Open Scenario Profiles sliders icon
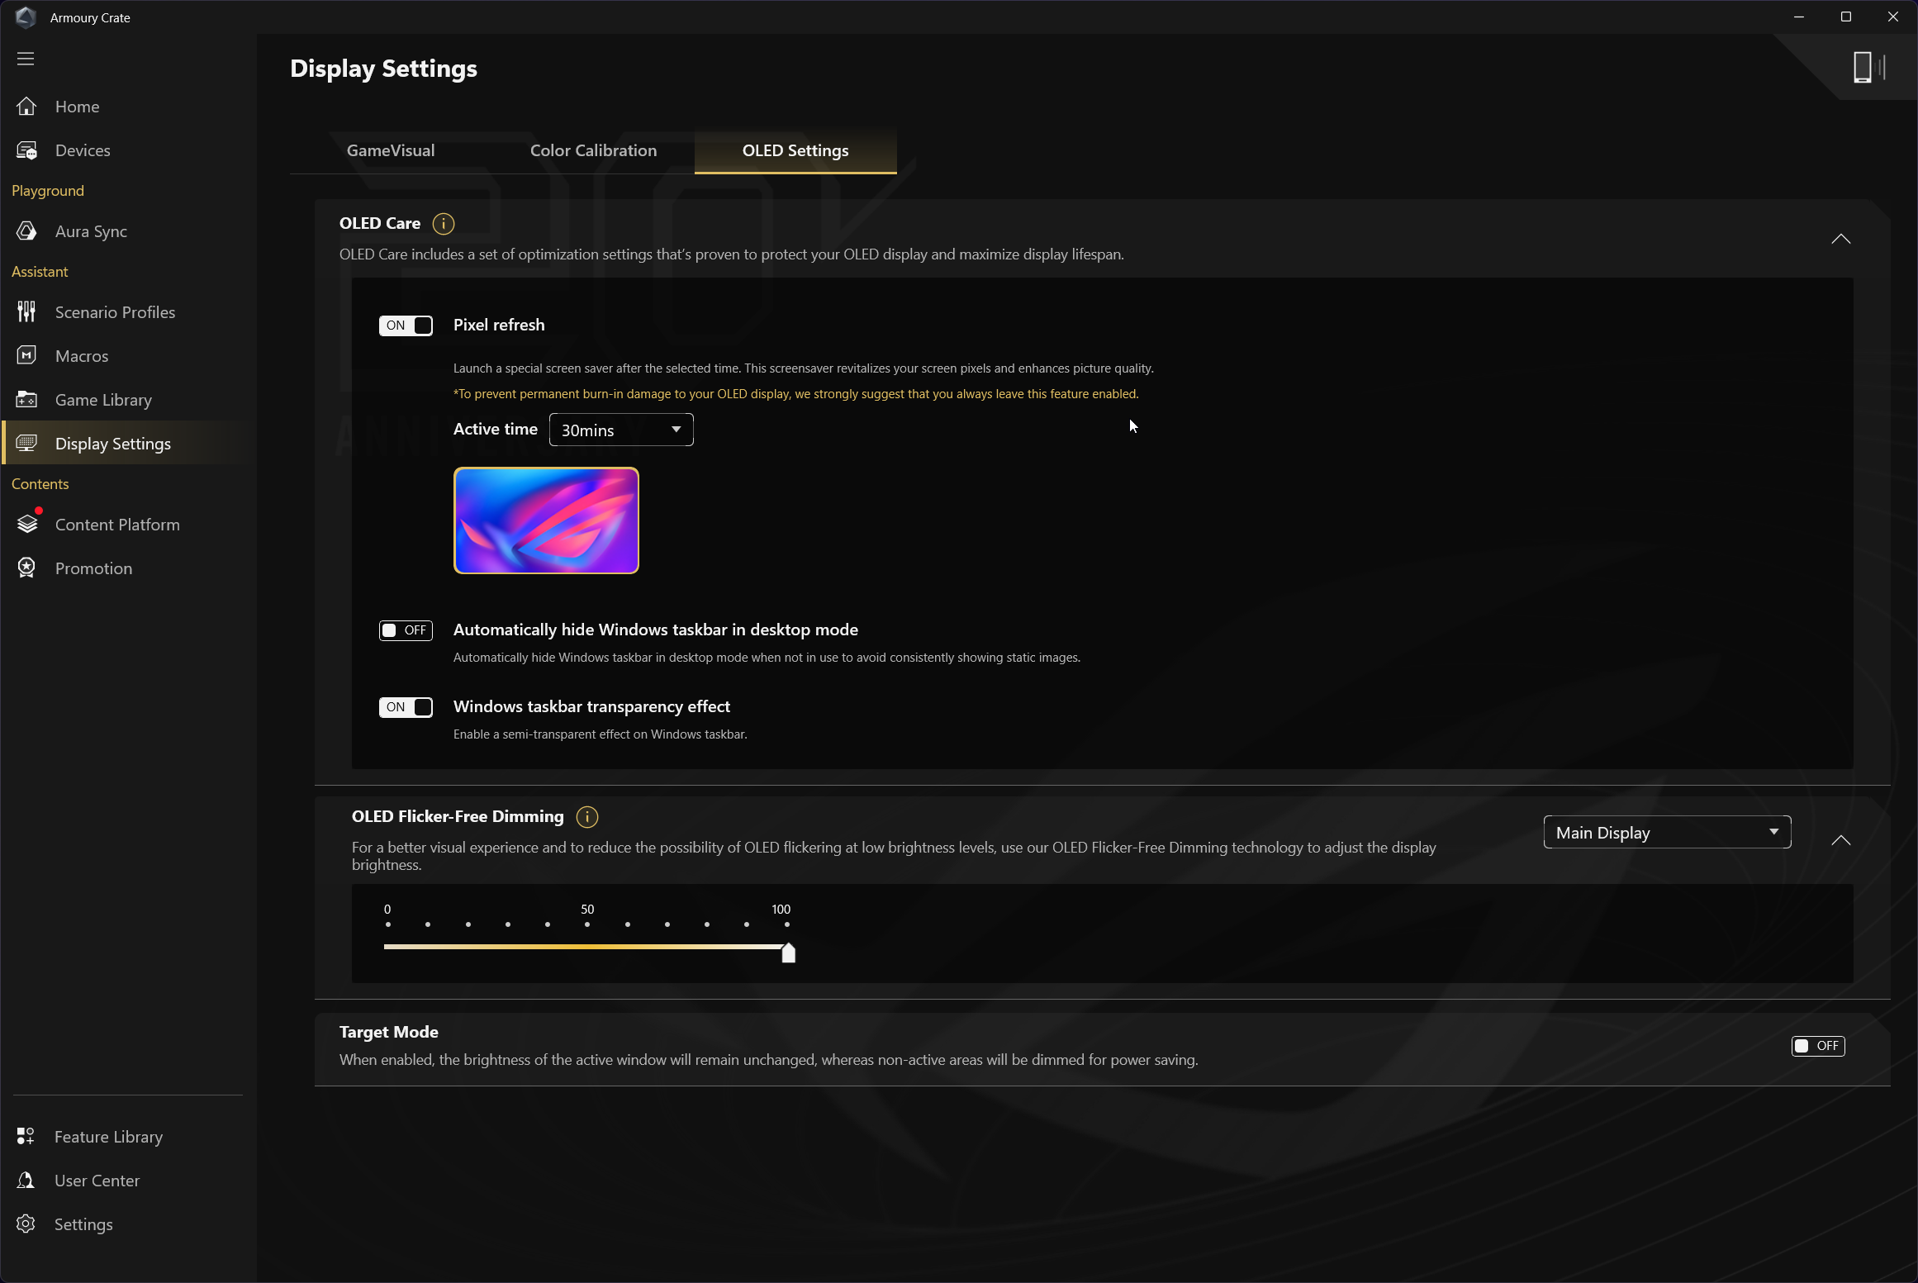The width and height of the screenshot is (1918, 1283). click(26, 312)
